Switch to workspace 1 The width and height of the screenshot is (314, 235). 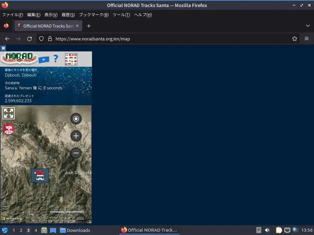13,230
